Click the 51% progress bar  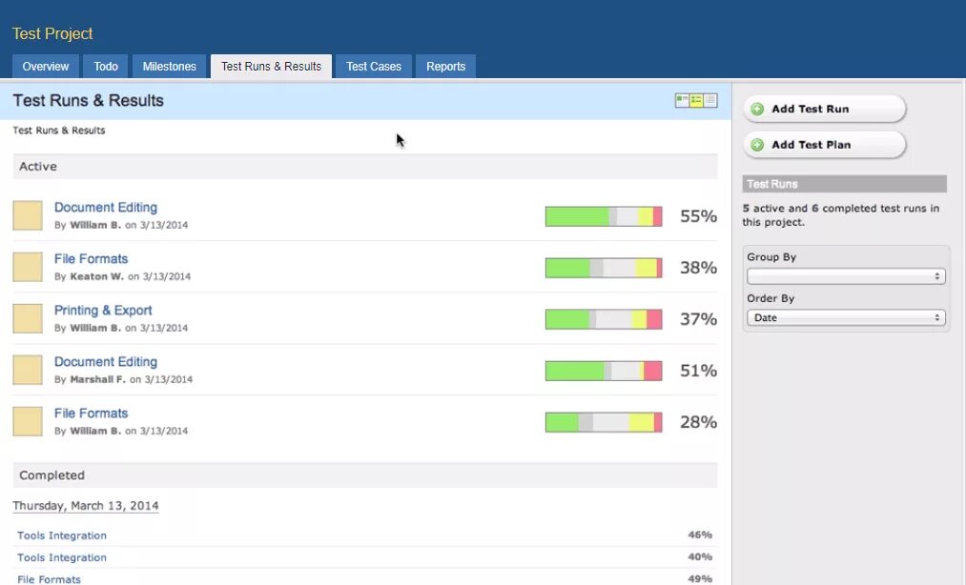coord(604,371)
